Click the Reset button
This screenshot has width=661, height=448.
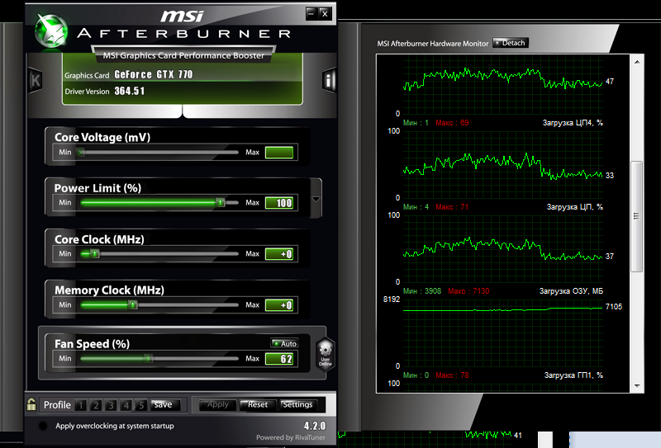[258, 404]
